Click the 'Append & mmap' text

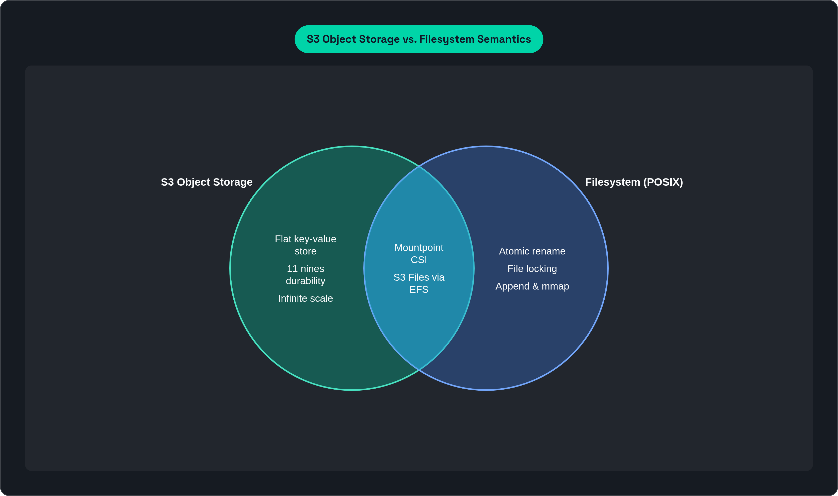coord(532,286)
